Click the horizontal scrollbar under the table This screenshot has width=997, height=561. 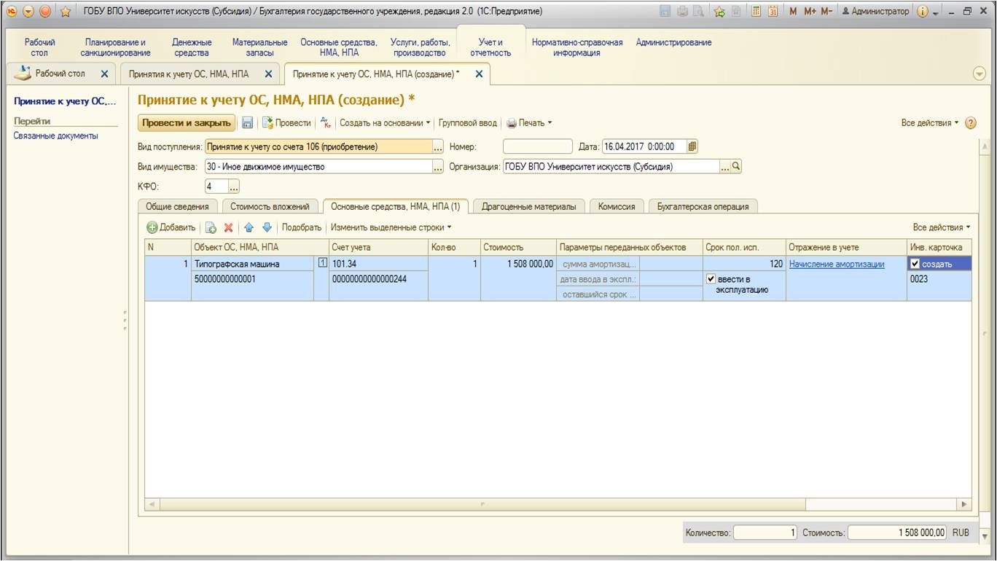[481, 504]
